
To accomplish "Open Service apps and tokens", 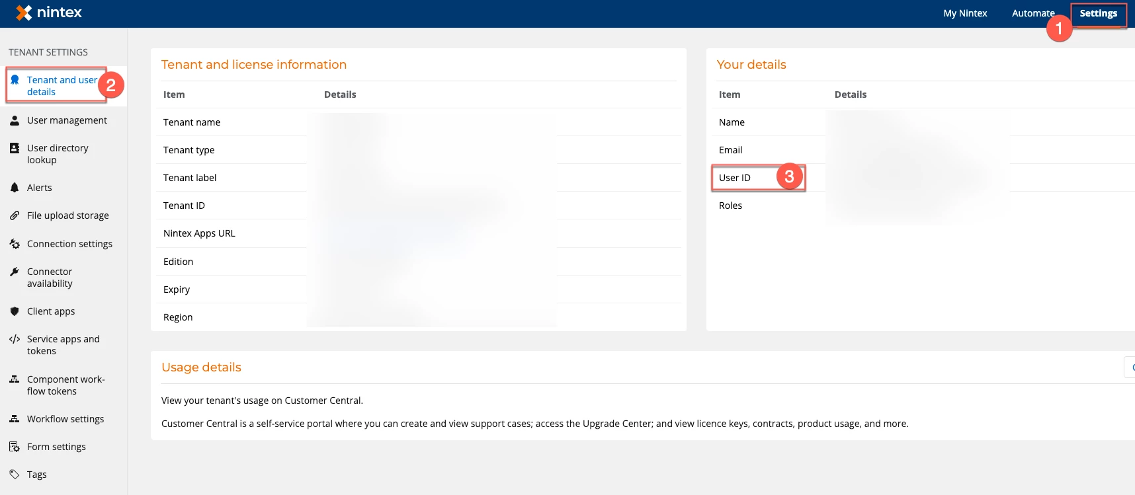I will click(63, 345).
